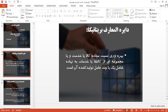The width and height of the screenshot is (168, 112).
Task: Switch to the DESIGN tab
Action: 28,6
